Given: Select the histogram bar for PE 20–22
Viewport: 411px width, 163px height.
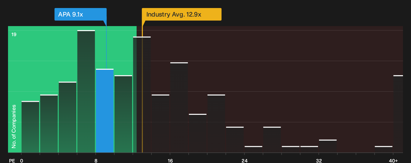Looking at the screenshot, I should pos(216,124).
